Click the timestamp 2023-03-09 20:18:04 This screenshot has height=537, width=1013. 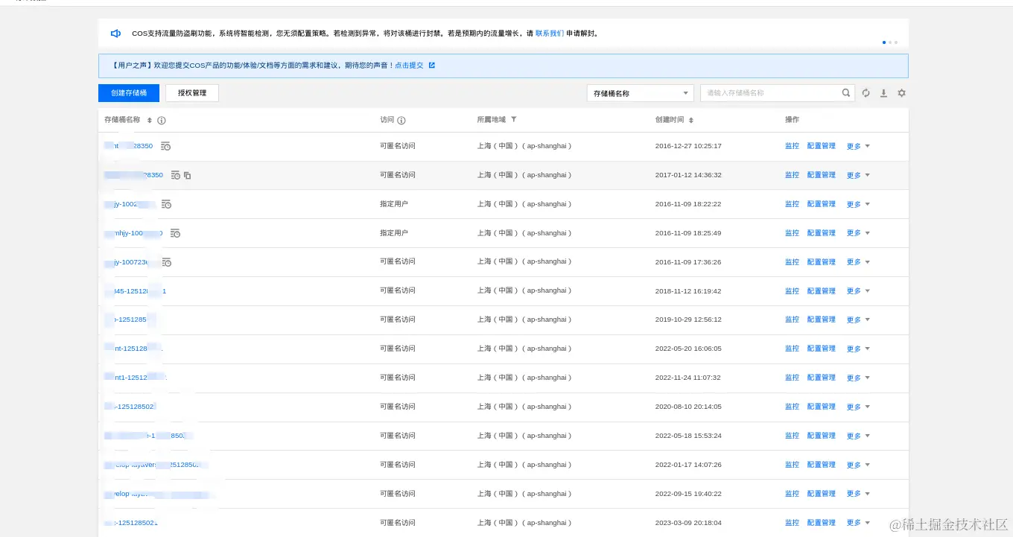click(688, 523)
